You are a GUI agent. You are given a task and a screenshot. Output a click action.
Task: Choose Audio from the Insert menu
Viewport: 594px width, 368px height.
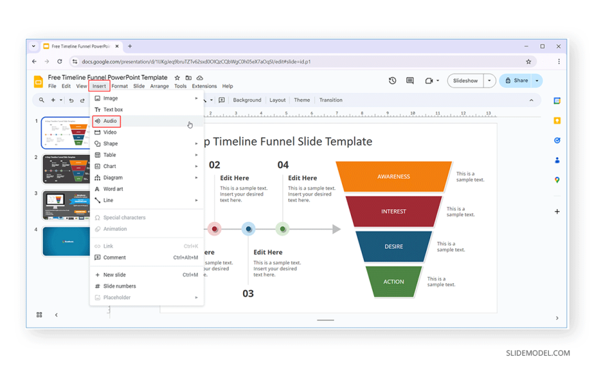pos(110,121)
